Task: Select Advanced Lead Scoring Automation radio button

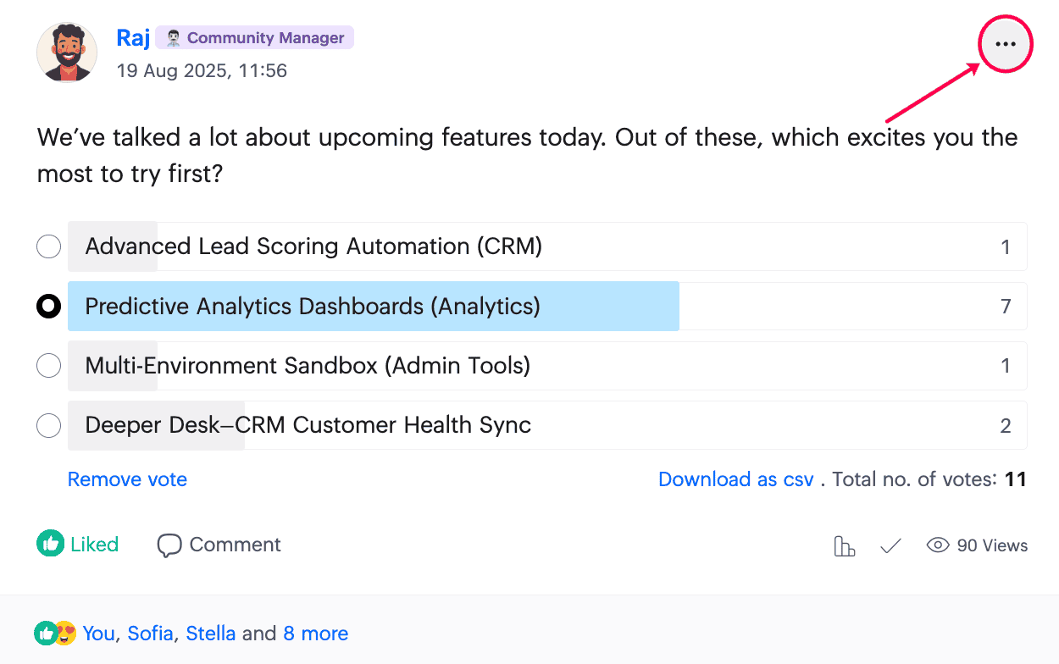Action: pos(49,246)
